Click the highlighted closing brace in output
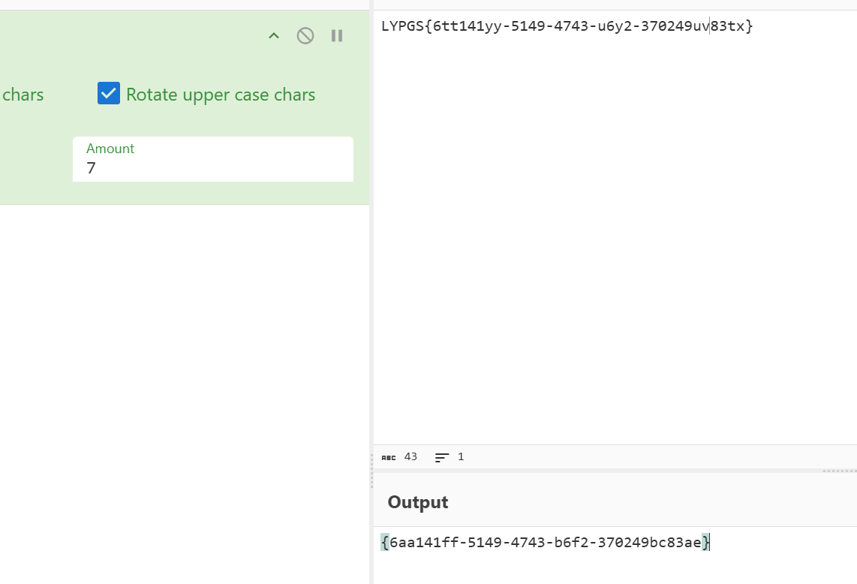The width and height of the screenshot is (857, 584). tap(706, 542)
